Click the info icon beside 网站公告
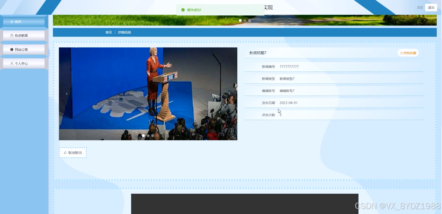This screenshot has height=214, width=442. tap(12, 50)
